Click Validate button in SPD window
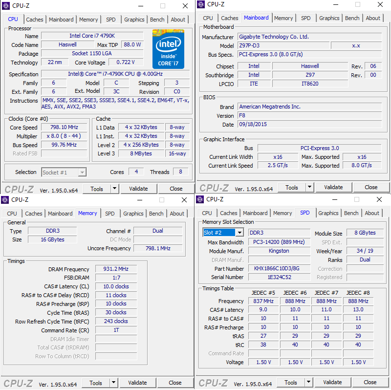The height and width of the screenshot is (390, 391). [x=332, y=382]
